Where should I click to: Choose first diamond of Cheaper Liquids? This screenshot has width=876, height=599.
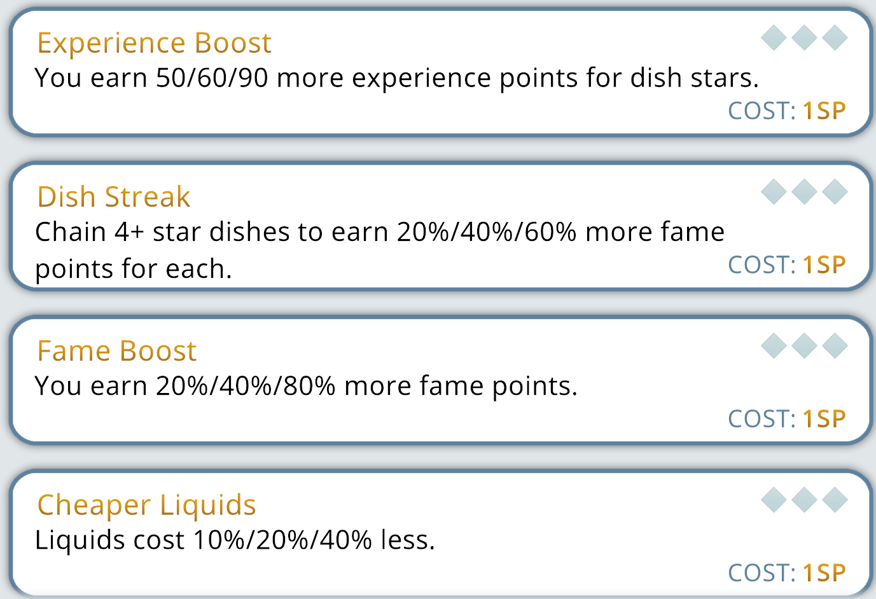click(774, 500)
